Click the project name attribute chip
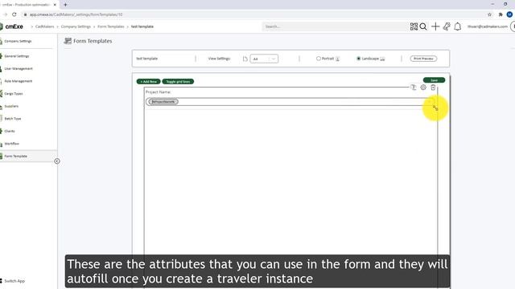515x289 pixels. pos(163,102)
